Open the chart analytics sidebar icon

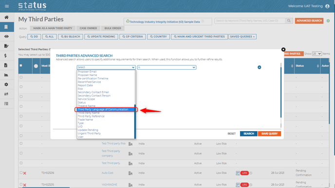click(x=6, y=75)
